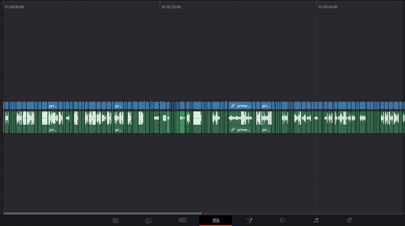Screen dimensions: 405x226
Task: Open the camera-with-sparkle page icon
Action: coord(148,221)
